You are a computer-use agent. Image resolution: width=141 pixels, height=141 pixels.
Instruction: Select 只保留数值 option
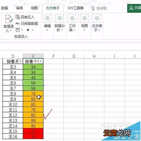coord(27,23)
